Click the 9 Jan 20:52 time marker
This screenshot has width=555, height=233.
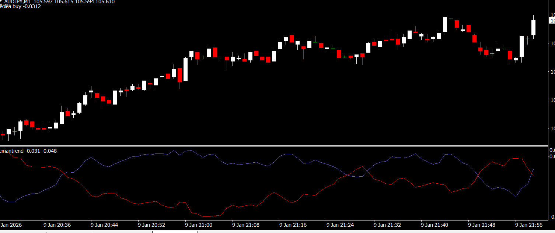[x=151, y=225]
